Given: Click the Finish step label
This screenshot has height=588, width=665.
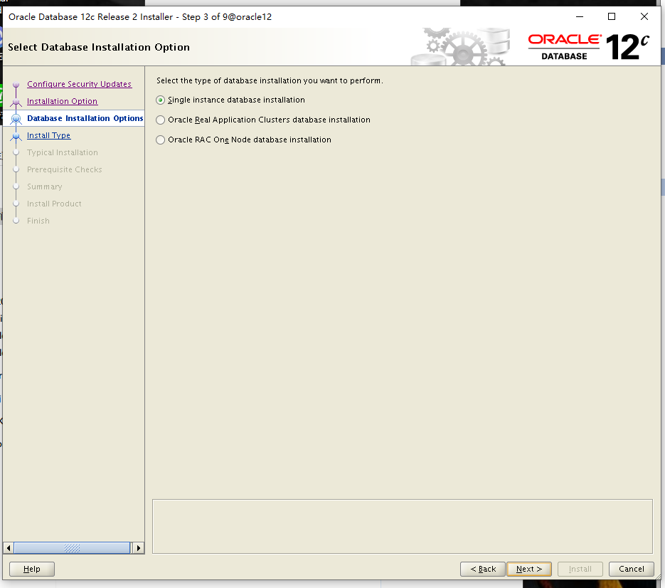Looking at the screenshot, I should tap(38, 221).
